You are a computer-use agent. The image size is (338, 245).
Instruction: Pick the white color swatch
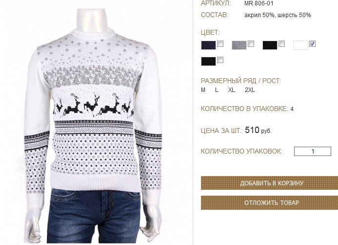[300, 45]
